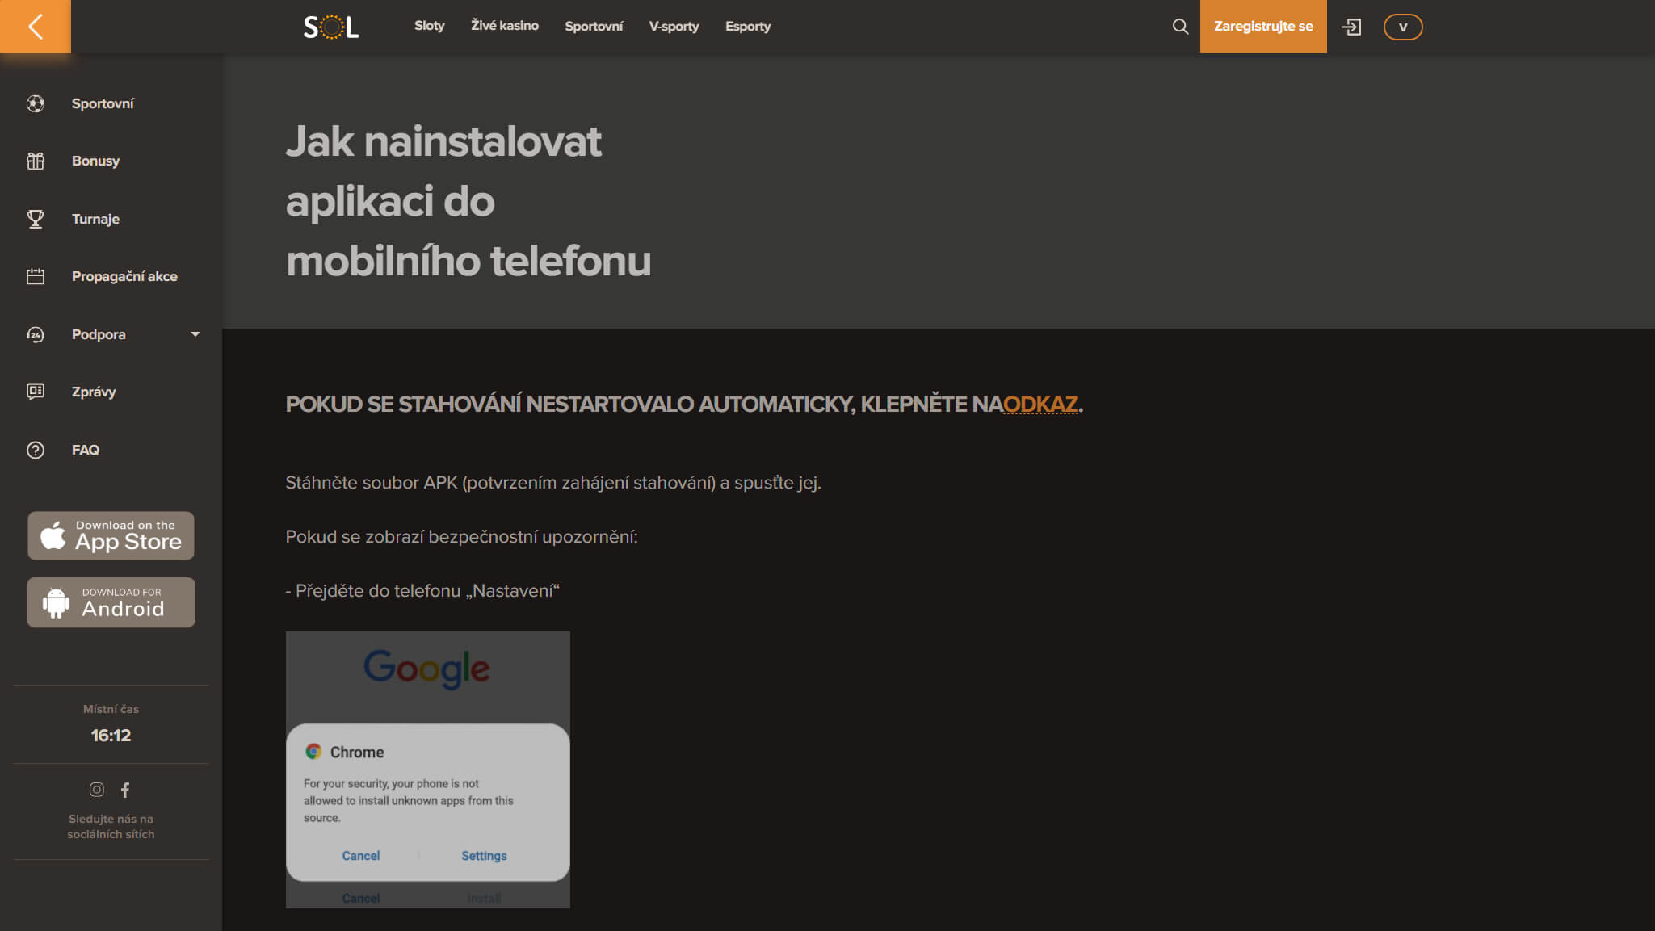
Task: Open the Instagram social icon
Action: [97, 790]
